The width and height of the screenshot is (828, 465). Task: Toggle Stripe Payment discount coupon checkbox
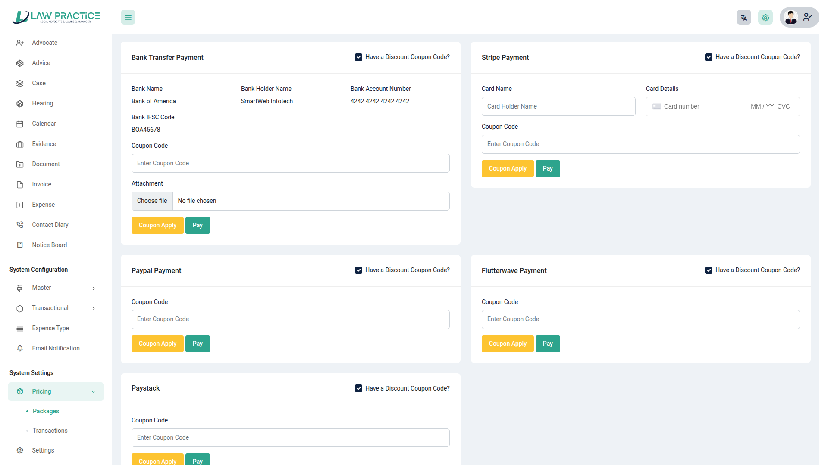[x=709, y=57]
